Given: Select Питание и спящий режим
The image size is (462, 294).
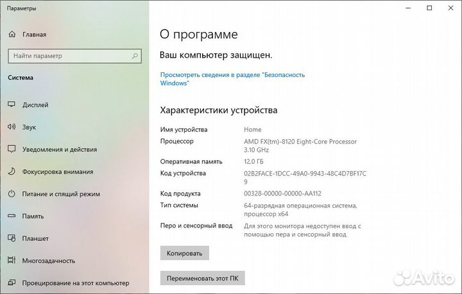Looking at the screenshot, I should [61, 194].
